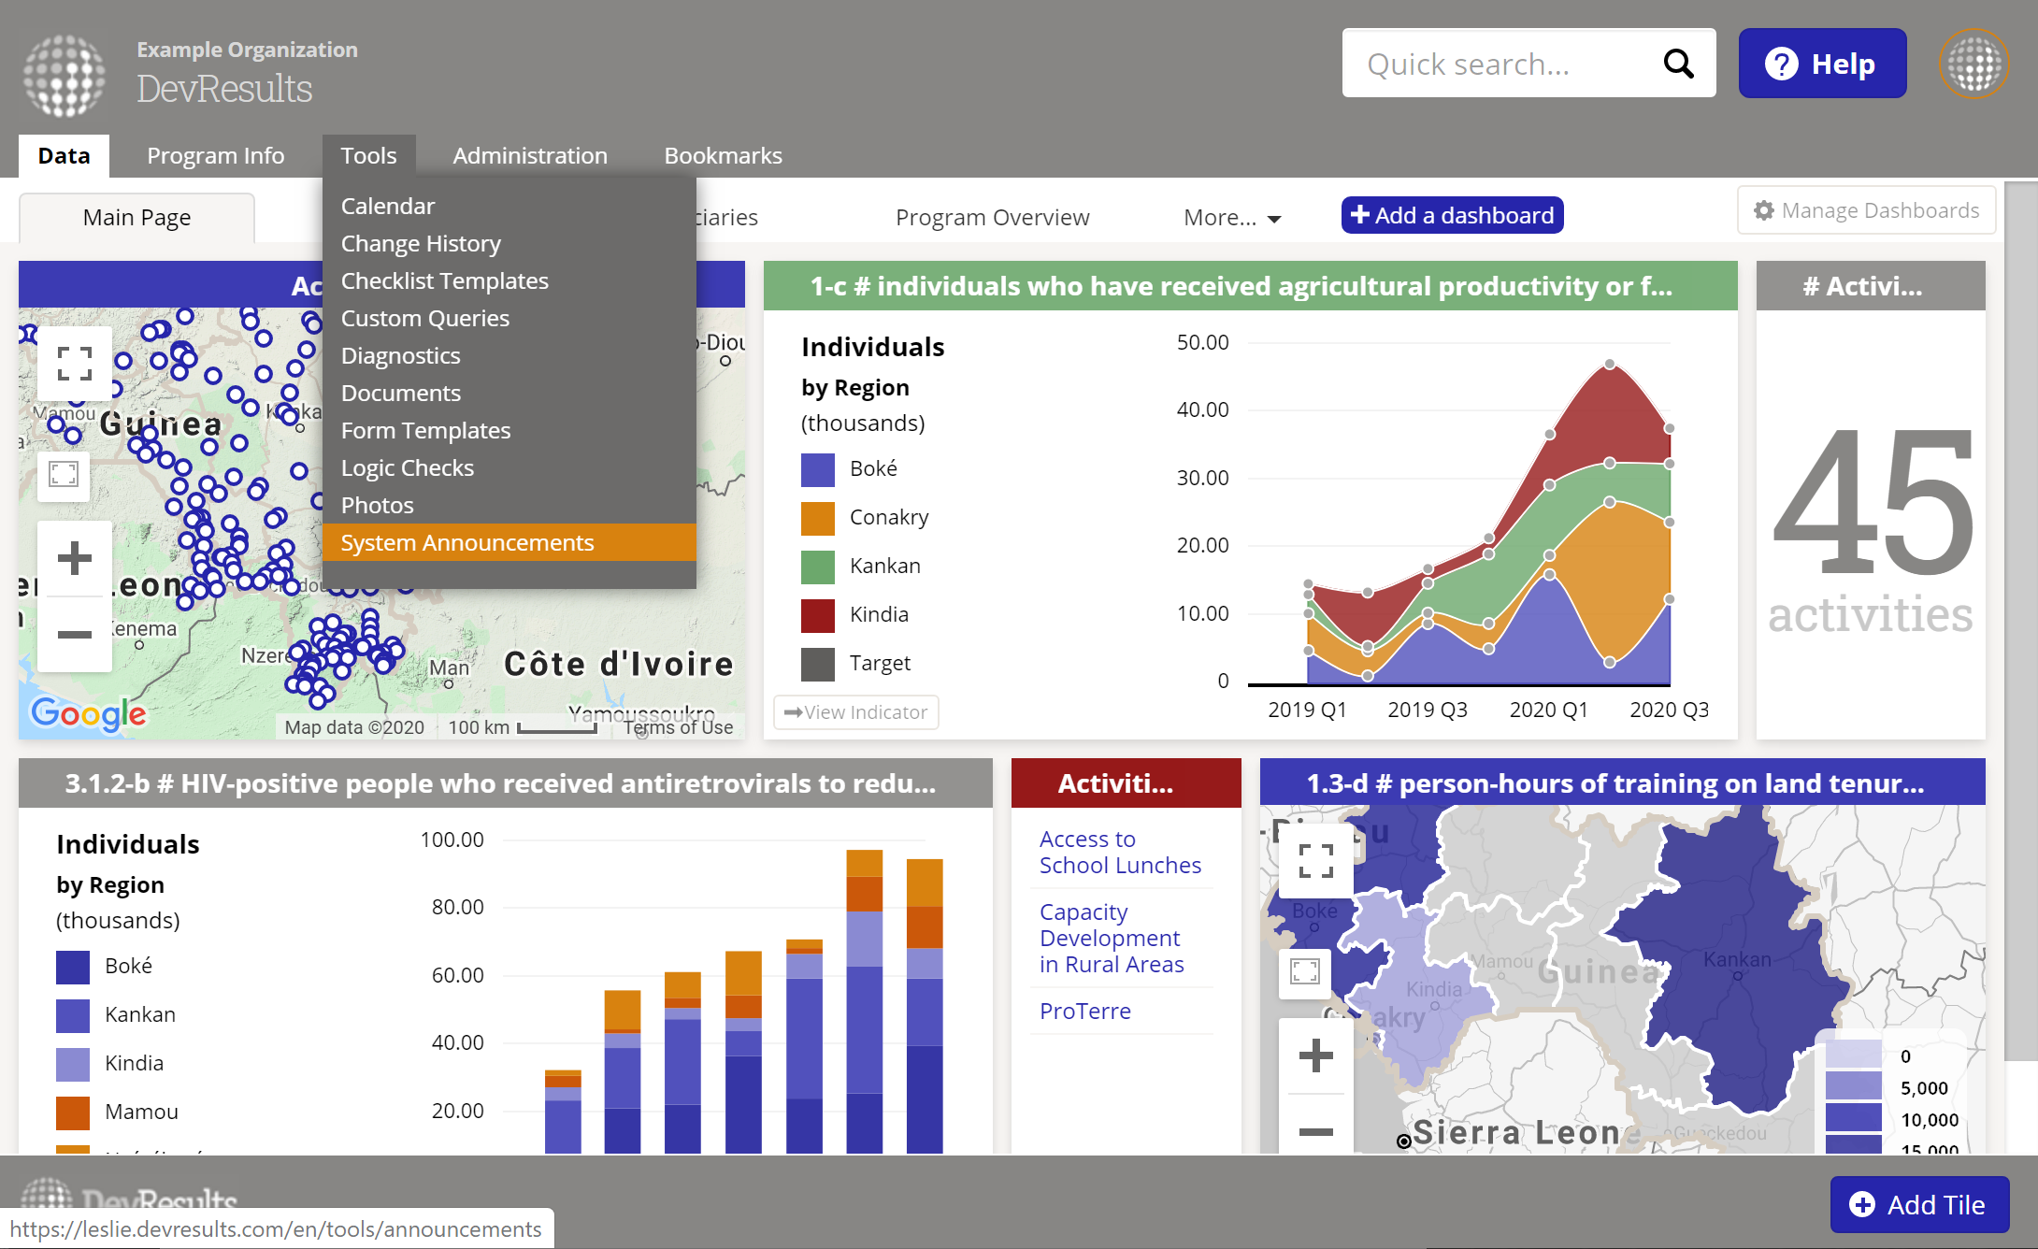Zoom out on the activities map
This screenshot has width=2038, height=1249.
coord(75,635)
